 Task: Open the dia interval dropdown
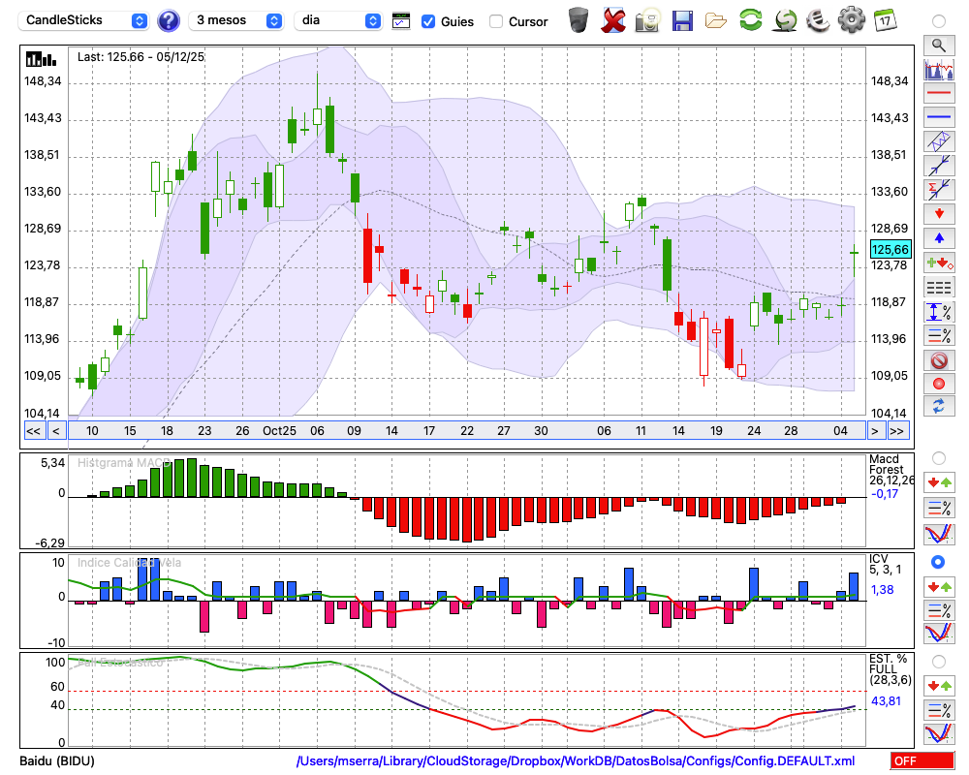pyautogui.click(x=338, y=20)
